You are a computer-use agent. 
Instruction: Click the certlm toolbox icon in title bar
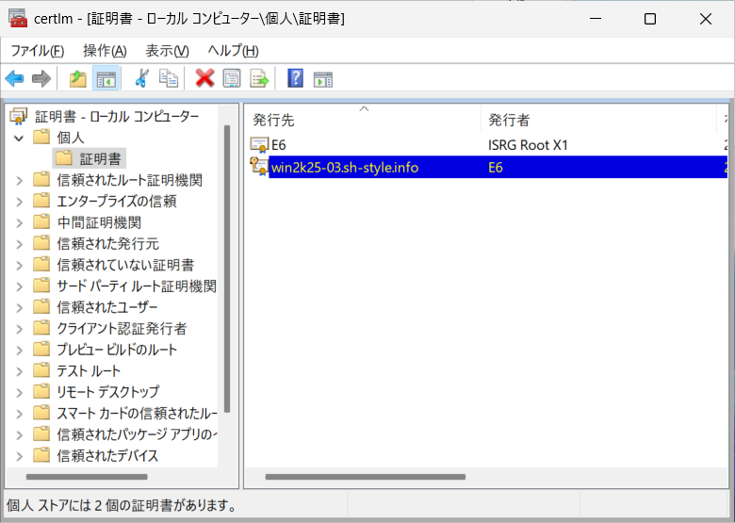tap(18, 18)
